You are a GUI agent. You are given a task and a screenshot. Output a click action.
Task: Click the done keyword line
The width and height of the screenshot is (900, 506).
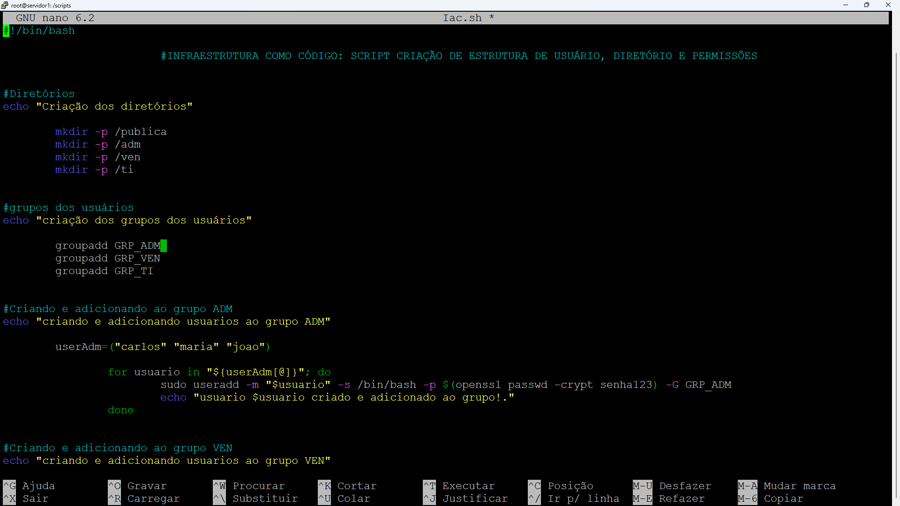click(121, 410)
